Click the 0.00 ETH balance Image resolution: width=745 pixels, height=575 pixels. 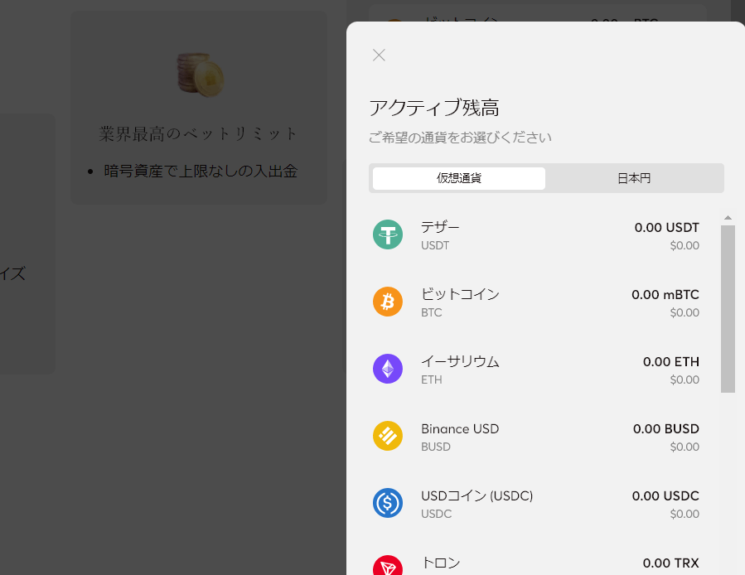[671, 361]
